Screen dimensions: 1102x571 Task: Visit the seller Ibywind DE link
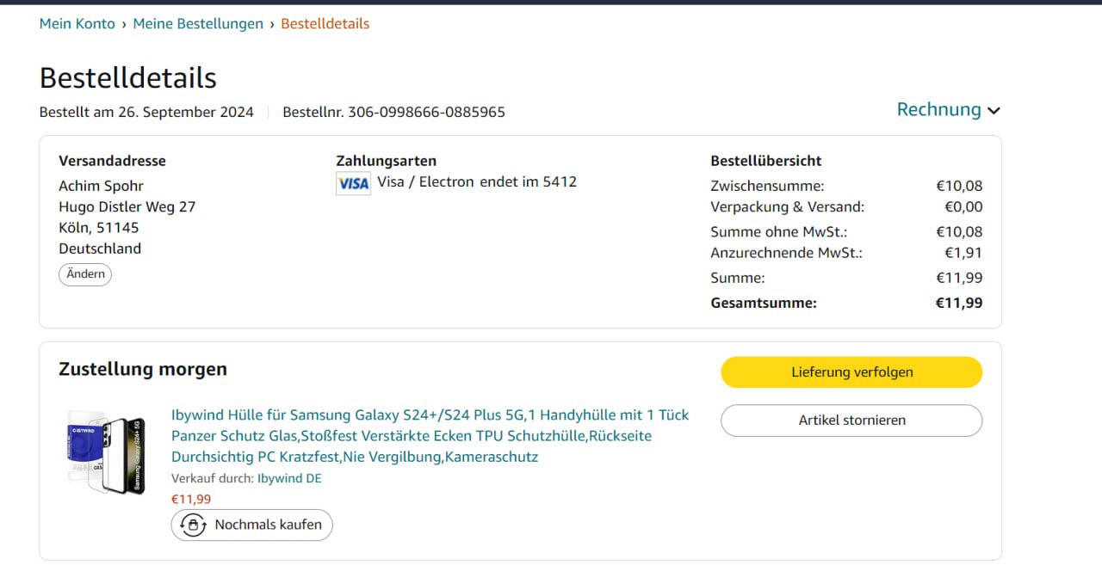pyautogui.click(x=289, y=478)
